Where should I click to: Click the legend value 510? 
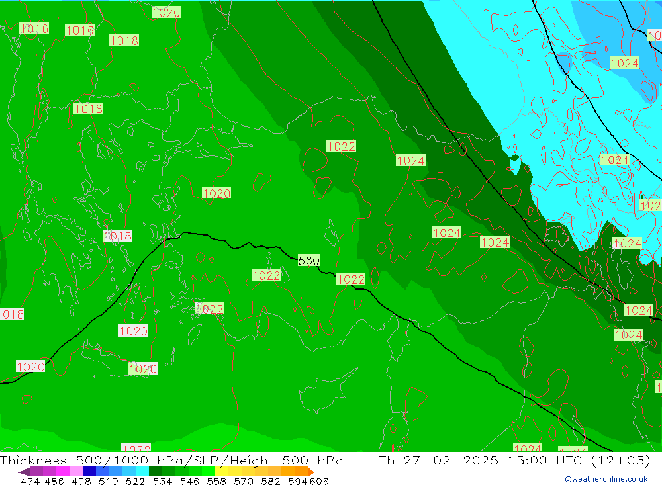tap(108, 481)
